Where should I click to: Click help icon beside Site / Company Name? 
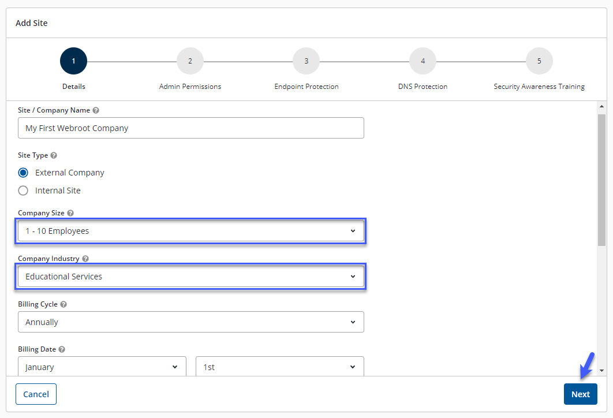click(x=96, y=110)
